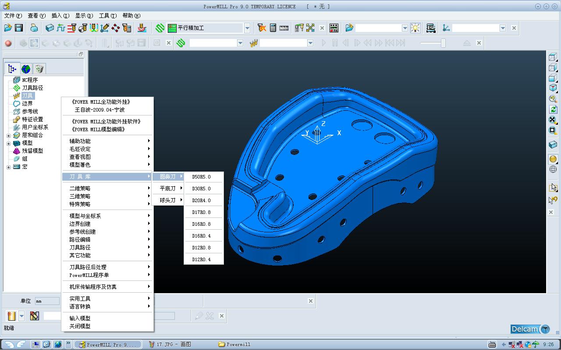This screenshot has height=350, width=561.
Task: Click the resize-to-fit zoom icon
Action: (553, 120)
